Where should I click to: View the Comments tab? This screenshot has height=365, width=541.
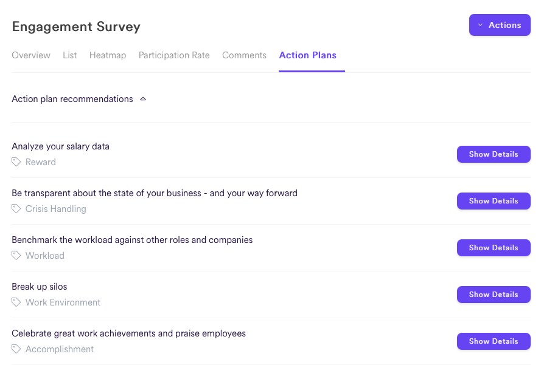point(244,55)
